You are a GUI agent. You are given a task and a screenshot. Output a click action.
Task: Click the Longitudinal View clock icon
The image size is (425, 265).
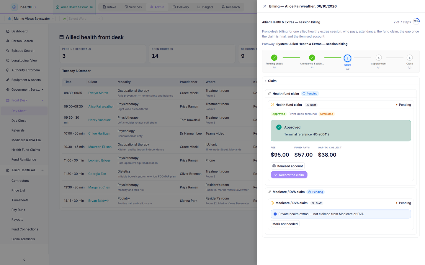(x=8, y=60)
